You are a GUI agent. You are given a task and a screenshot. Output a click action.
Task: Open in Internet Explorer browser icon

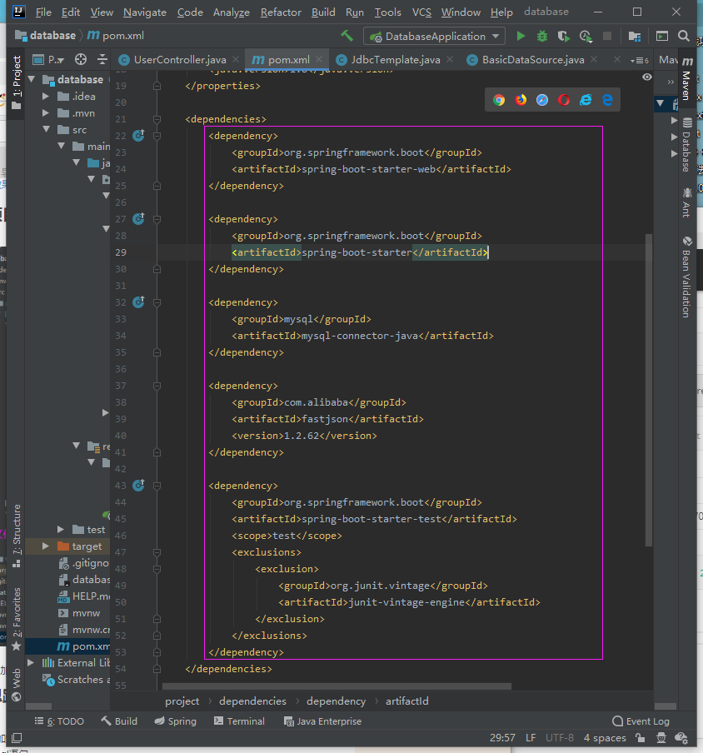tap(586, 100)
